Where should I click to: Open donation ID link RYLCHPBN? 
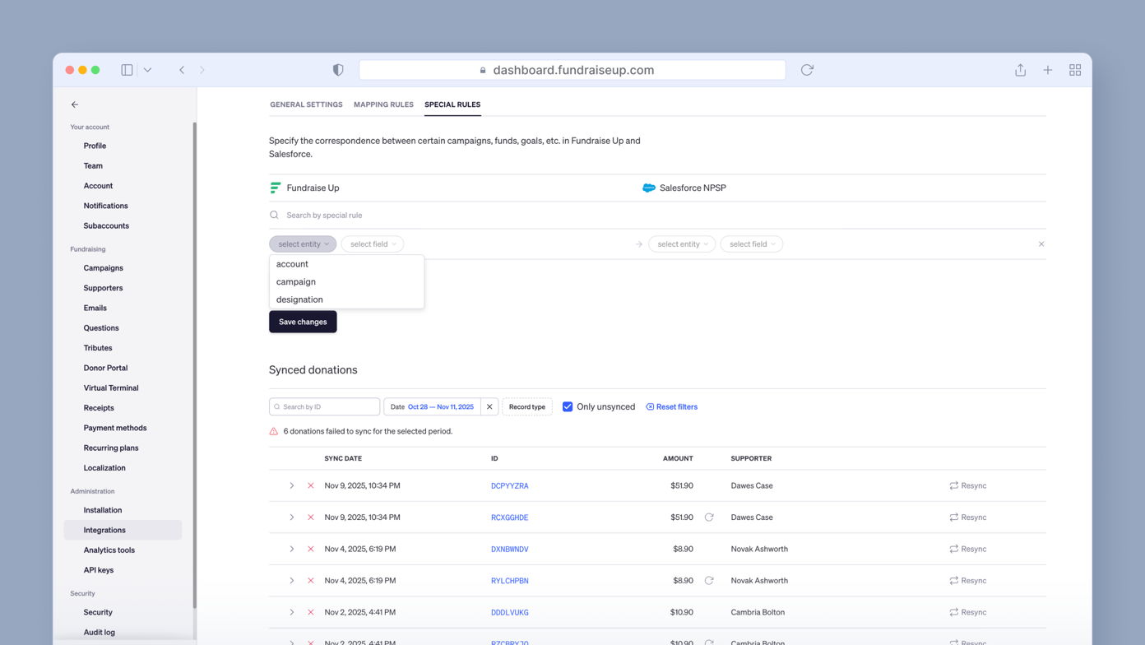(x=509, y=581)
